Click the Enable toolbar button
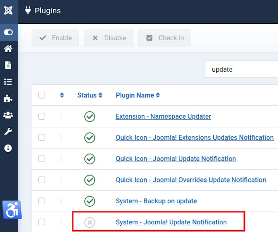 pyautogui.click(x=55, y=38)
